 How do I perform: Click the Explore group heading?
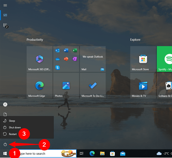[x=135, y=40]
